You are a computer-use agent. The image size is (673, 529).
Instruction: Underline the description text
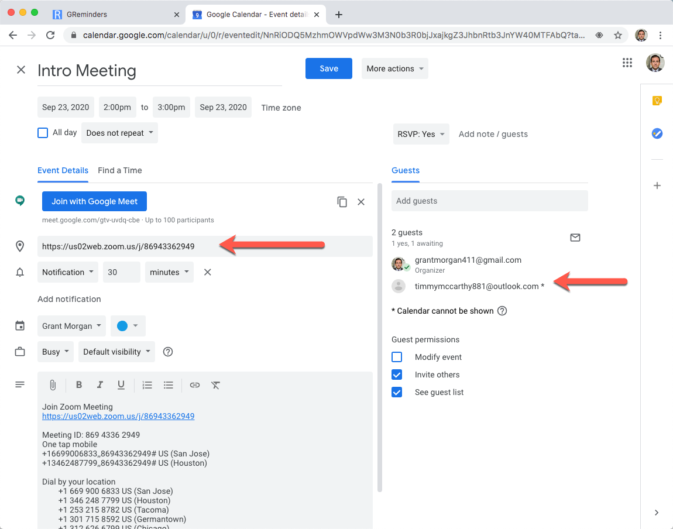point(121,385)
